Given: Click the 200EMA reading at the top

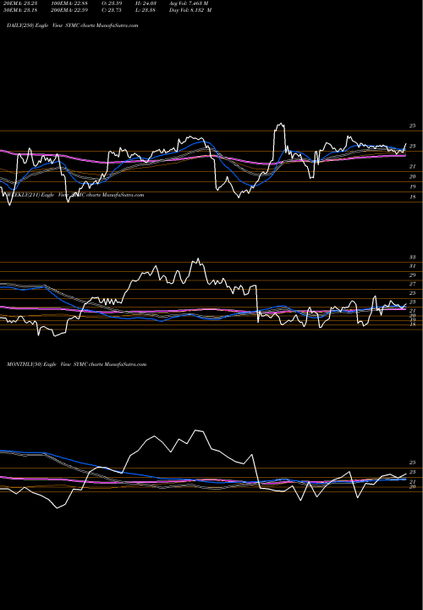Looking at the screenshot, I should coord(69,10).
